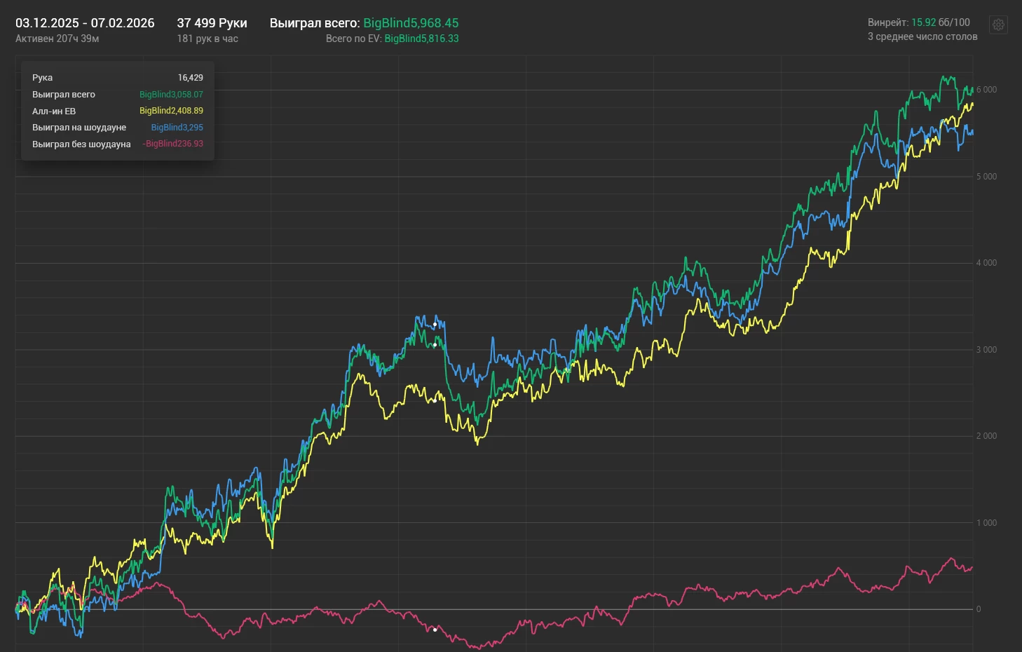Click the Выиграл всего BigBlind5,968.45 total
The height and width of the screenshot is (652, 1022).
coord(364,23)
